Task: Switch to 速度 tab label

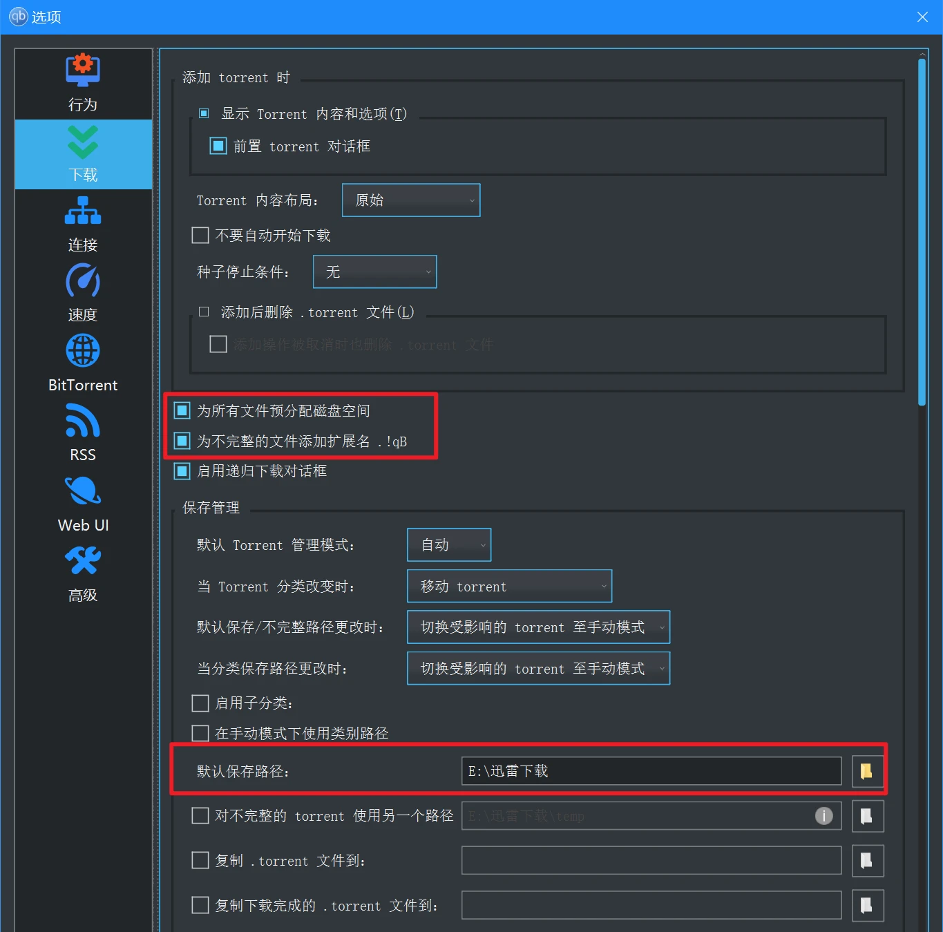Action: [x=83, y=314]
